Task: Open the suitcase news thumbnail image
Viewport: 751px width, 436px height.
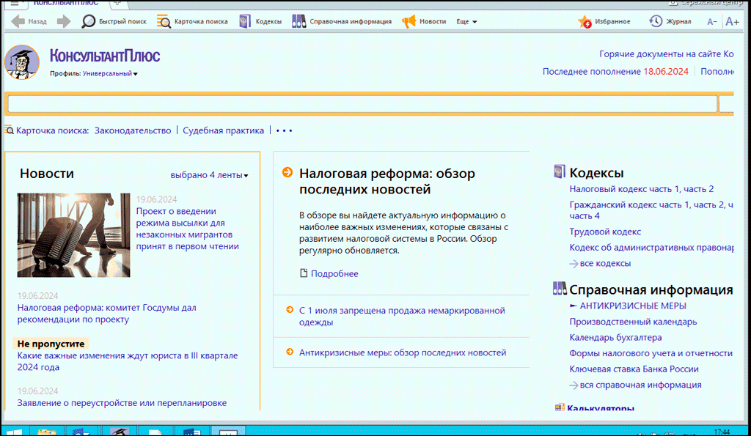Action: tap(74, 235)
